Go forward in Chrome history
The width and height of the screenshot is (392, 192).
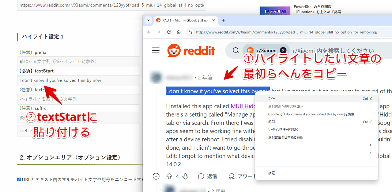tap(159, 32)
